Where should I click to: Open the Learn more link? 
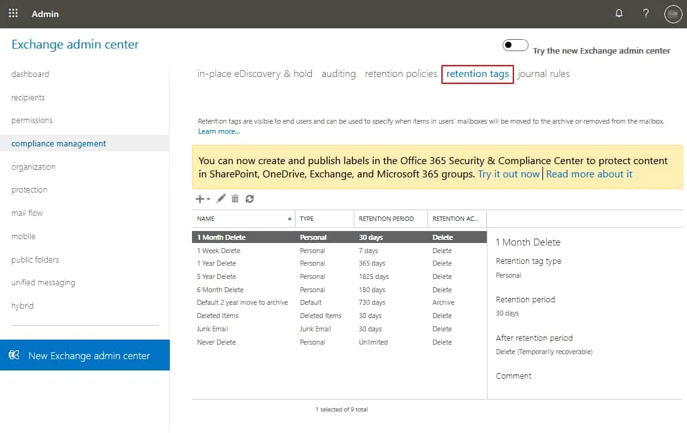[218, 131]
